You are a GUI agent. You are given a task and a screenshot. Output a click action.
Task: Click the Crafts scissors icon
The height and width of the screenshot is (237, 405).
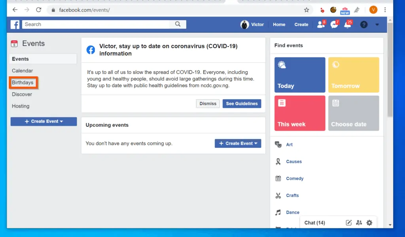pyautogui.click(x=278, y=196)
